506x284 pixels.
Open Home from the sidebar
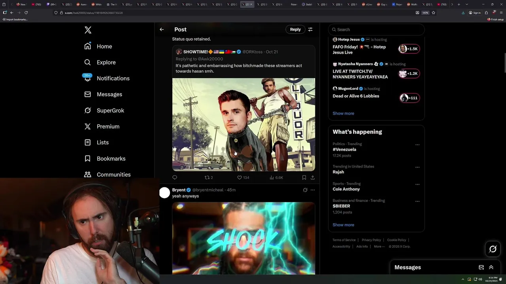(98, 46)
